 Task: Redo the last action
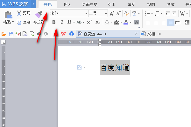pos(46,34)
